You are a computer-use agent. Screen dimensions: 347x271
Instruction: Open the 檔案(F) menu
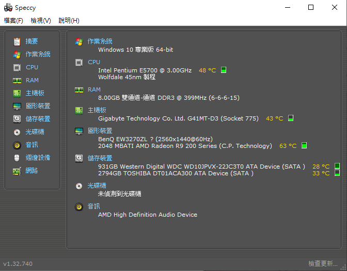click(13, 21)
